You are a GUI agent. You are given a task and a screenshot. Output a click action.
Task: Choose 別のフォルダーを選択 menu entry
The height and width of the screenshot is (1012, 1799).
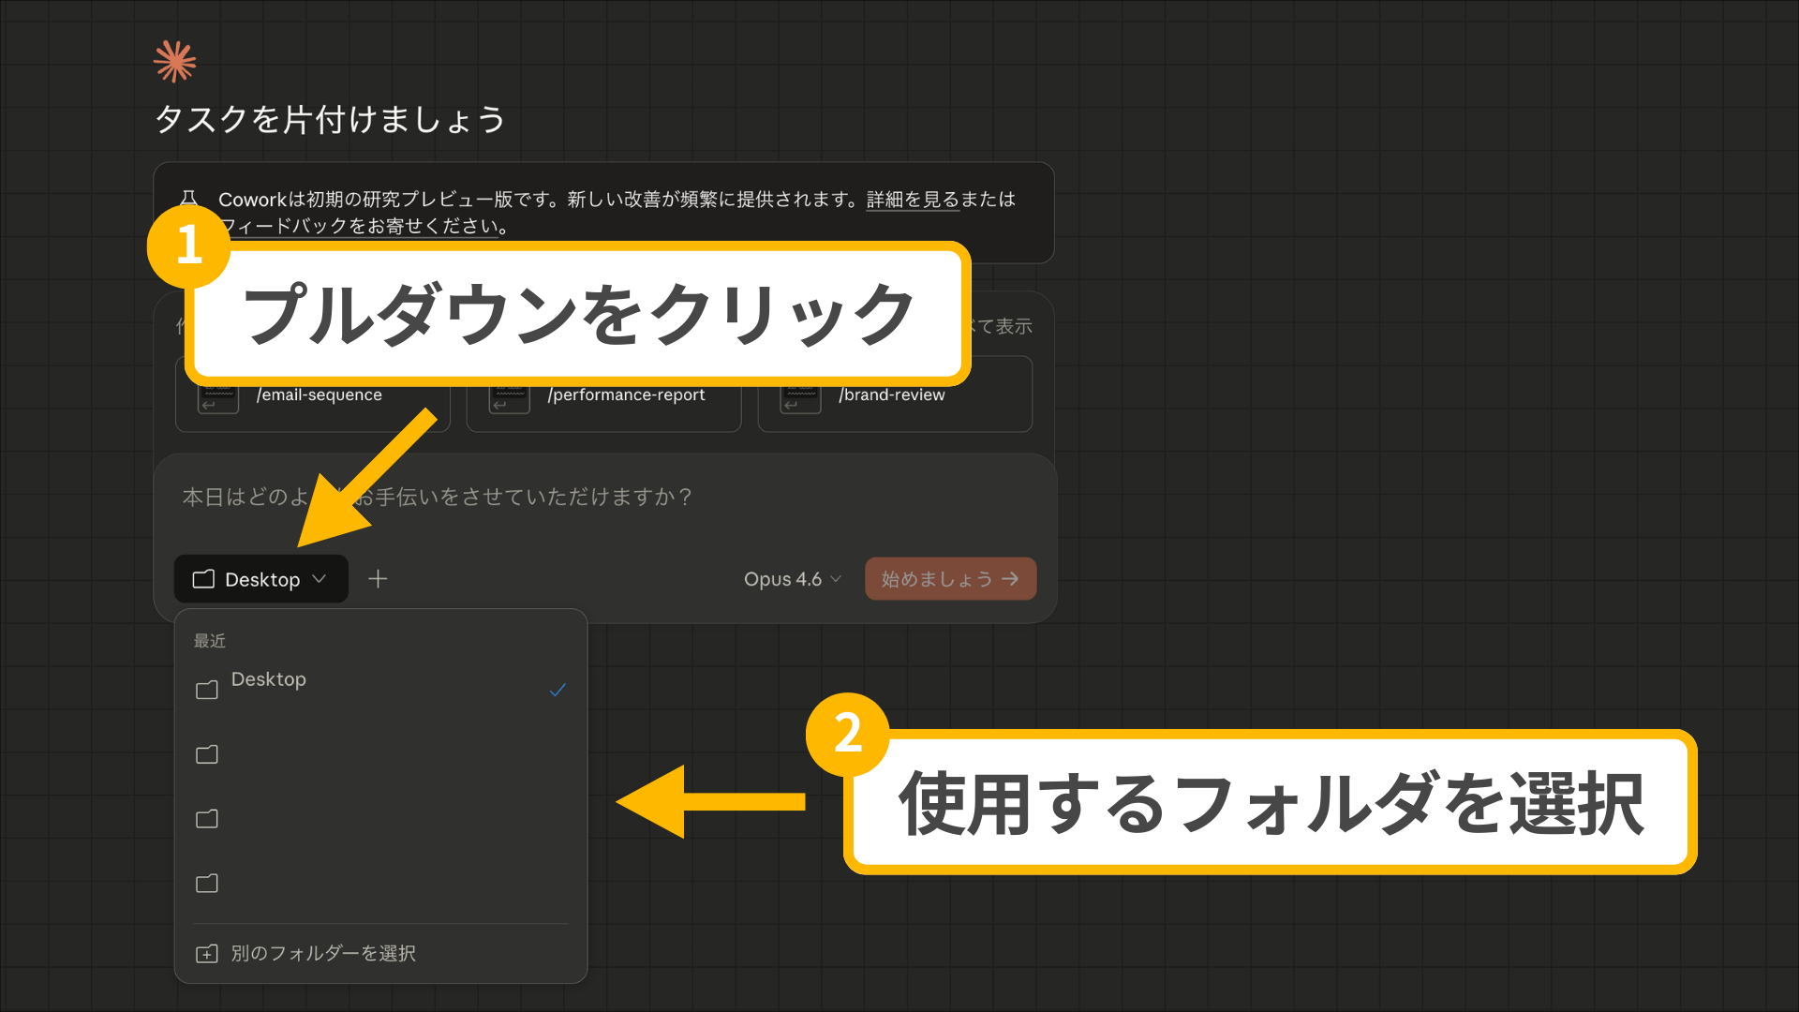(323, 953)
